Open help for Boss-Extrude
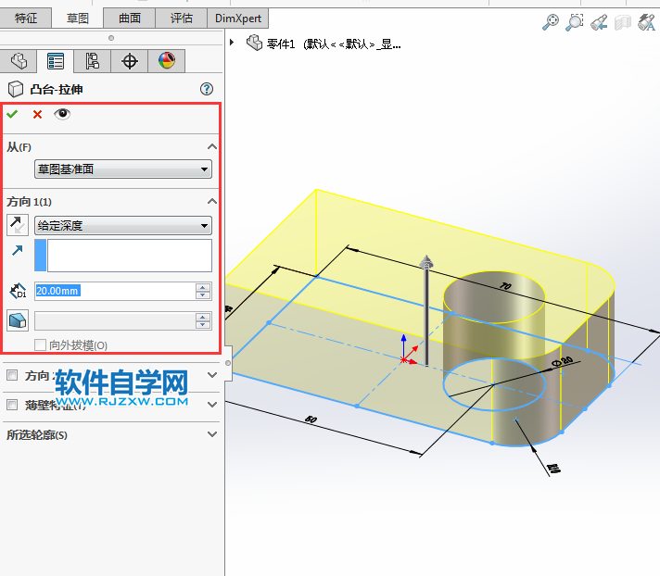Screen dimensions: 660x576 (207, 89)
